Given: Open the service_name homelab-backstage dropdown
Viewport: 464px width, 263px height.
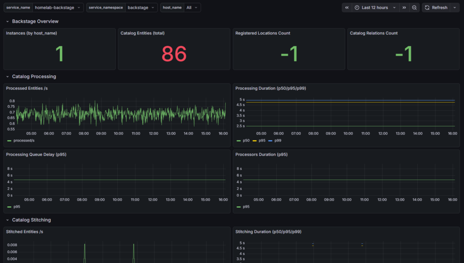Looking at the screenshot, I should coord(58,8).
